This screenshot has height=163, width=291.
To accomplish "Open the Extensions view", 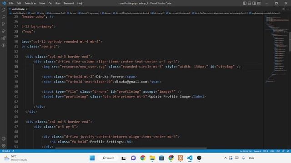I will (4, 38).
